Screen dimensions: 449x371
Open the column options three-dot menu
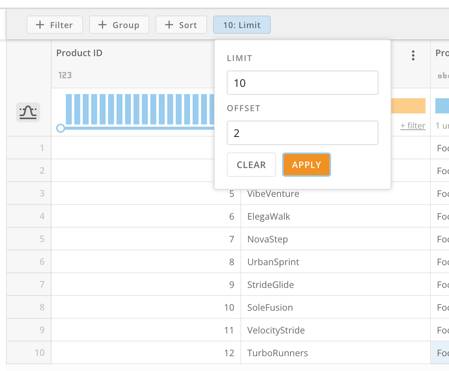pos(413,55)
